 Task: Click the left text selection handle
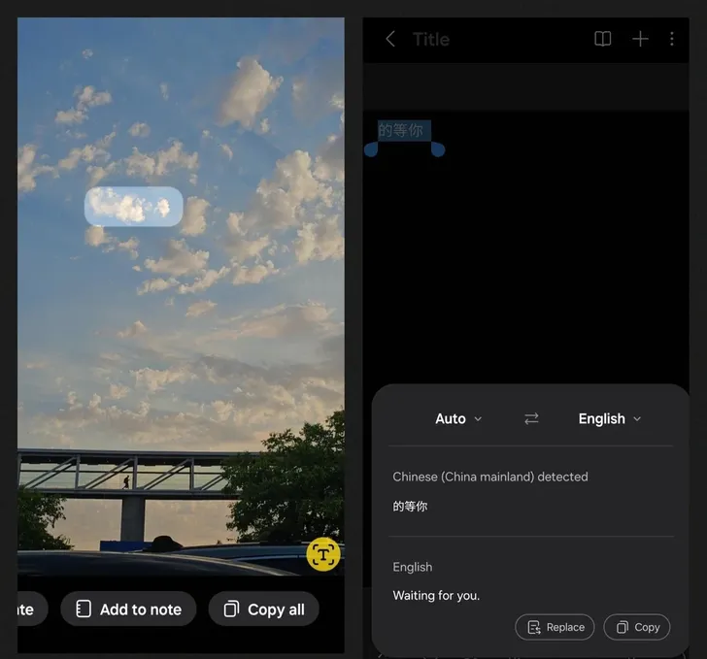371,149
